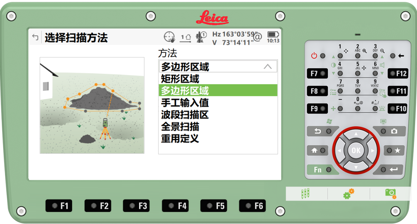417x224 pixels.
Task: Click the 选择扫描方法 screen title
Action: tap(76, 37)
